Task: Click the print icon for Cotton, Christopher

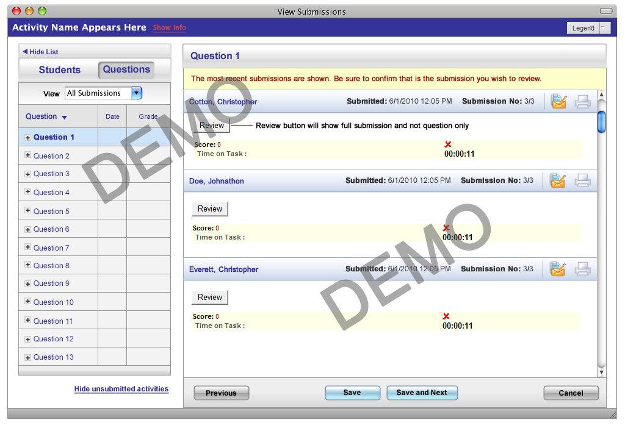Action: pyautogui.click(x=583, y=102)
